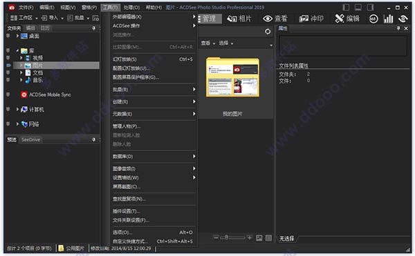Click the 音乐 music note icon
The width and height of the screenshot is (415, 256).
pyautogui.click(x=28, y=80)
